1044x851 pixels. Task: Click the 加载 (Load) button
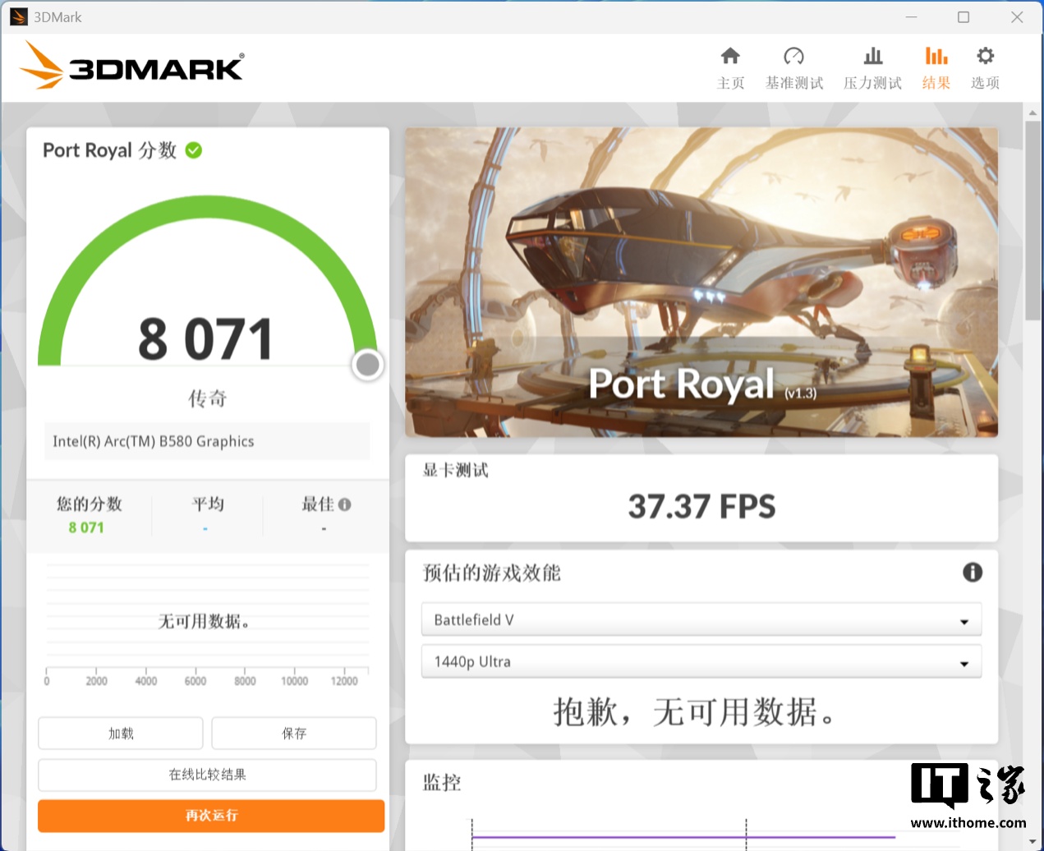pos(121,734)
